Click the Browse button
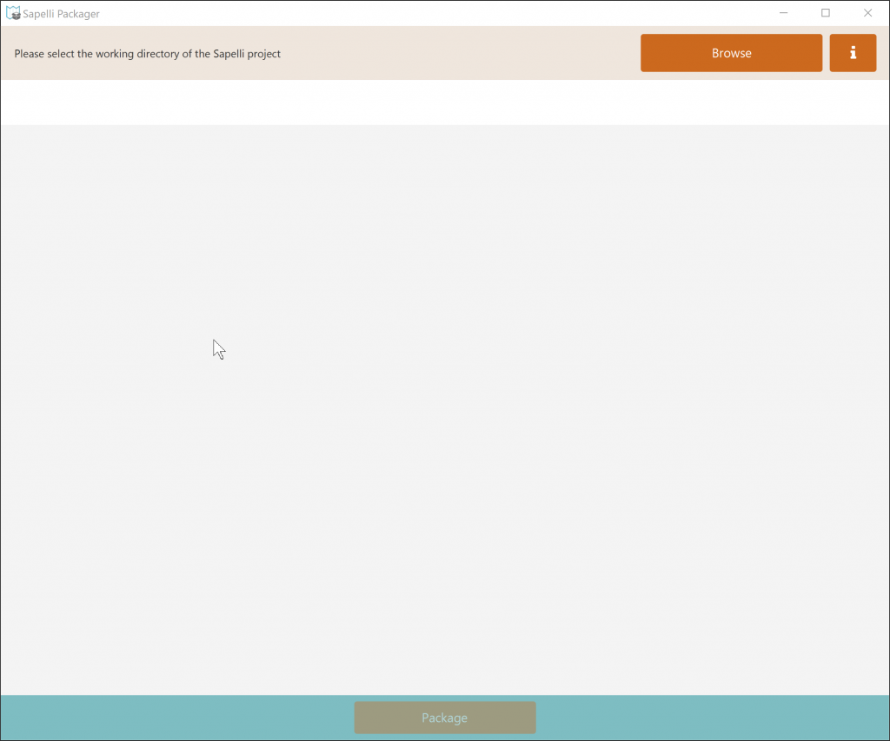 pos(731,53)
